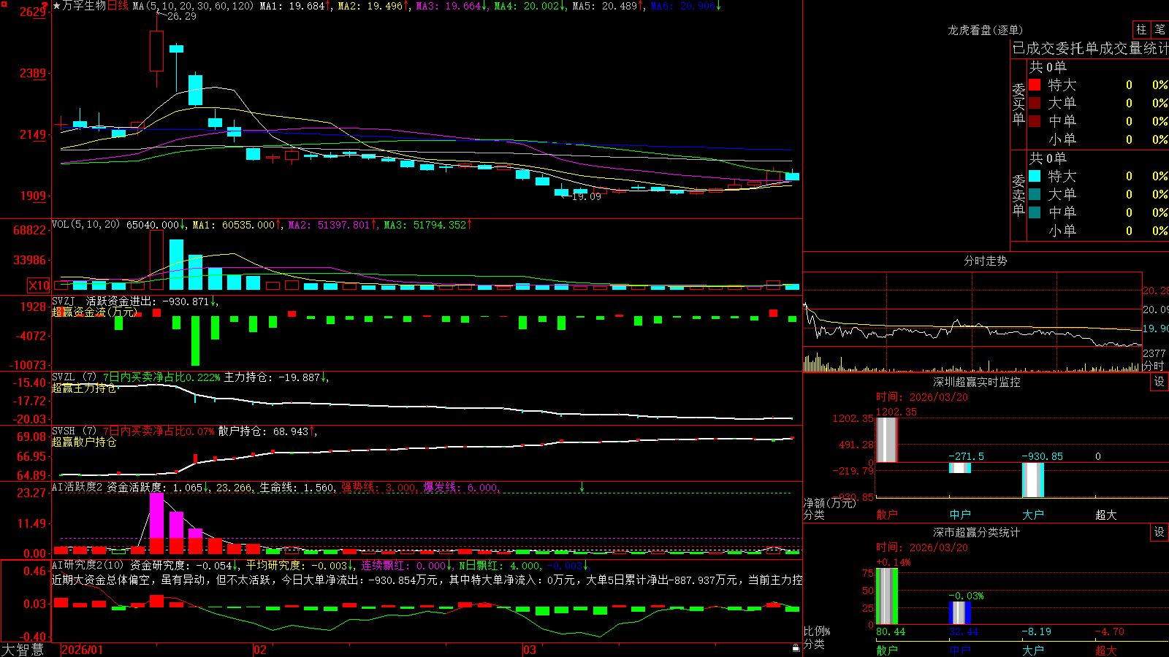This screenshot has width=1169, height=657.
Task: Select the 龙虎看盘(逐单) panel title
Action: [x=985, y=30]
